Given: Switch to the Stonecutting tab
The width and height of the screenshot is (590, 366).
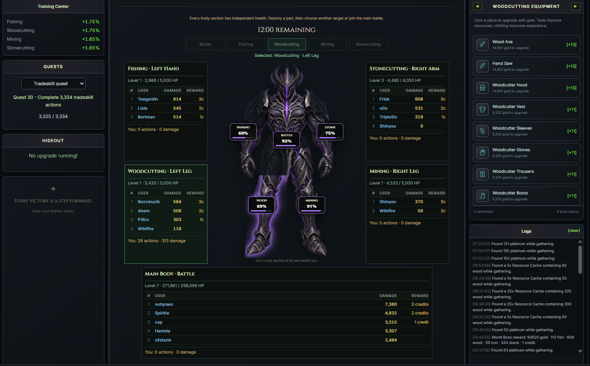Looking at the screenshot, I should pyautogui.click(x=368, y=44).
